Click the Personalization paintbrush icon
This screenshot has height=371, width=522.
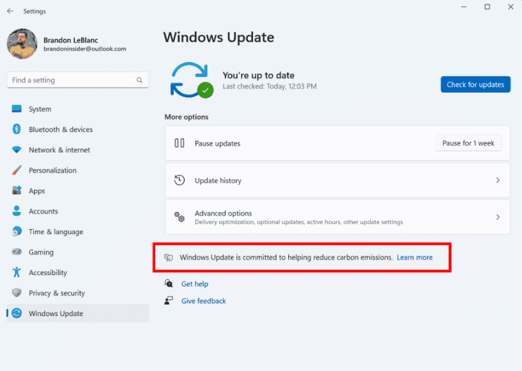pyautogui.click(x=17, y=170)
